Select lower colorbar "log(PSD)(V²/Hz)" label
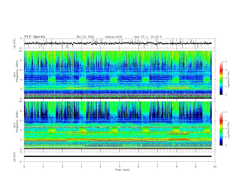Image resolution: width=242 pixels, height=187 pixels. coord(229,130)
